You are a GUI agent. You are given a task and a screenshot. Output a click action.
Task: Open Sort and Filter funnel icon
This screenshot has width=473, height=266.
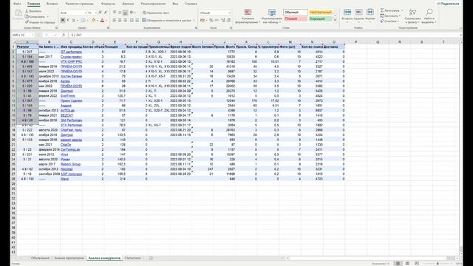pos(412,12)
